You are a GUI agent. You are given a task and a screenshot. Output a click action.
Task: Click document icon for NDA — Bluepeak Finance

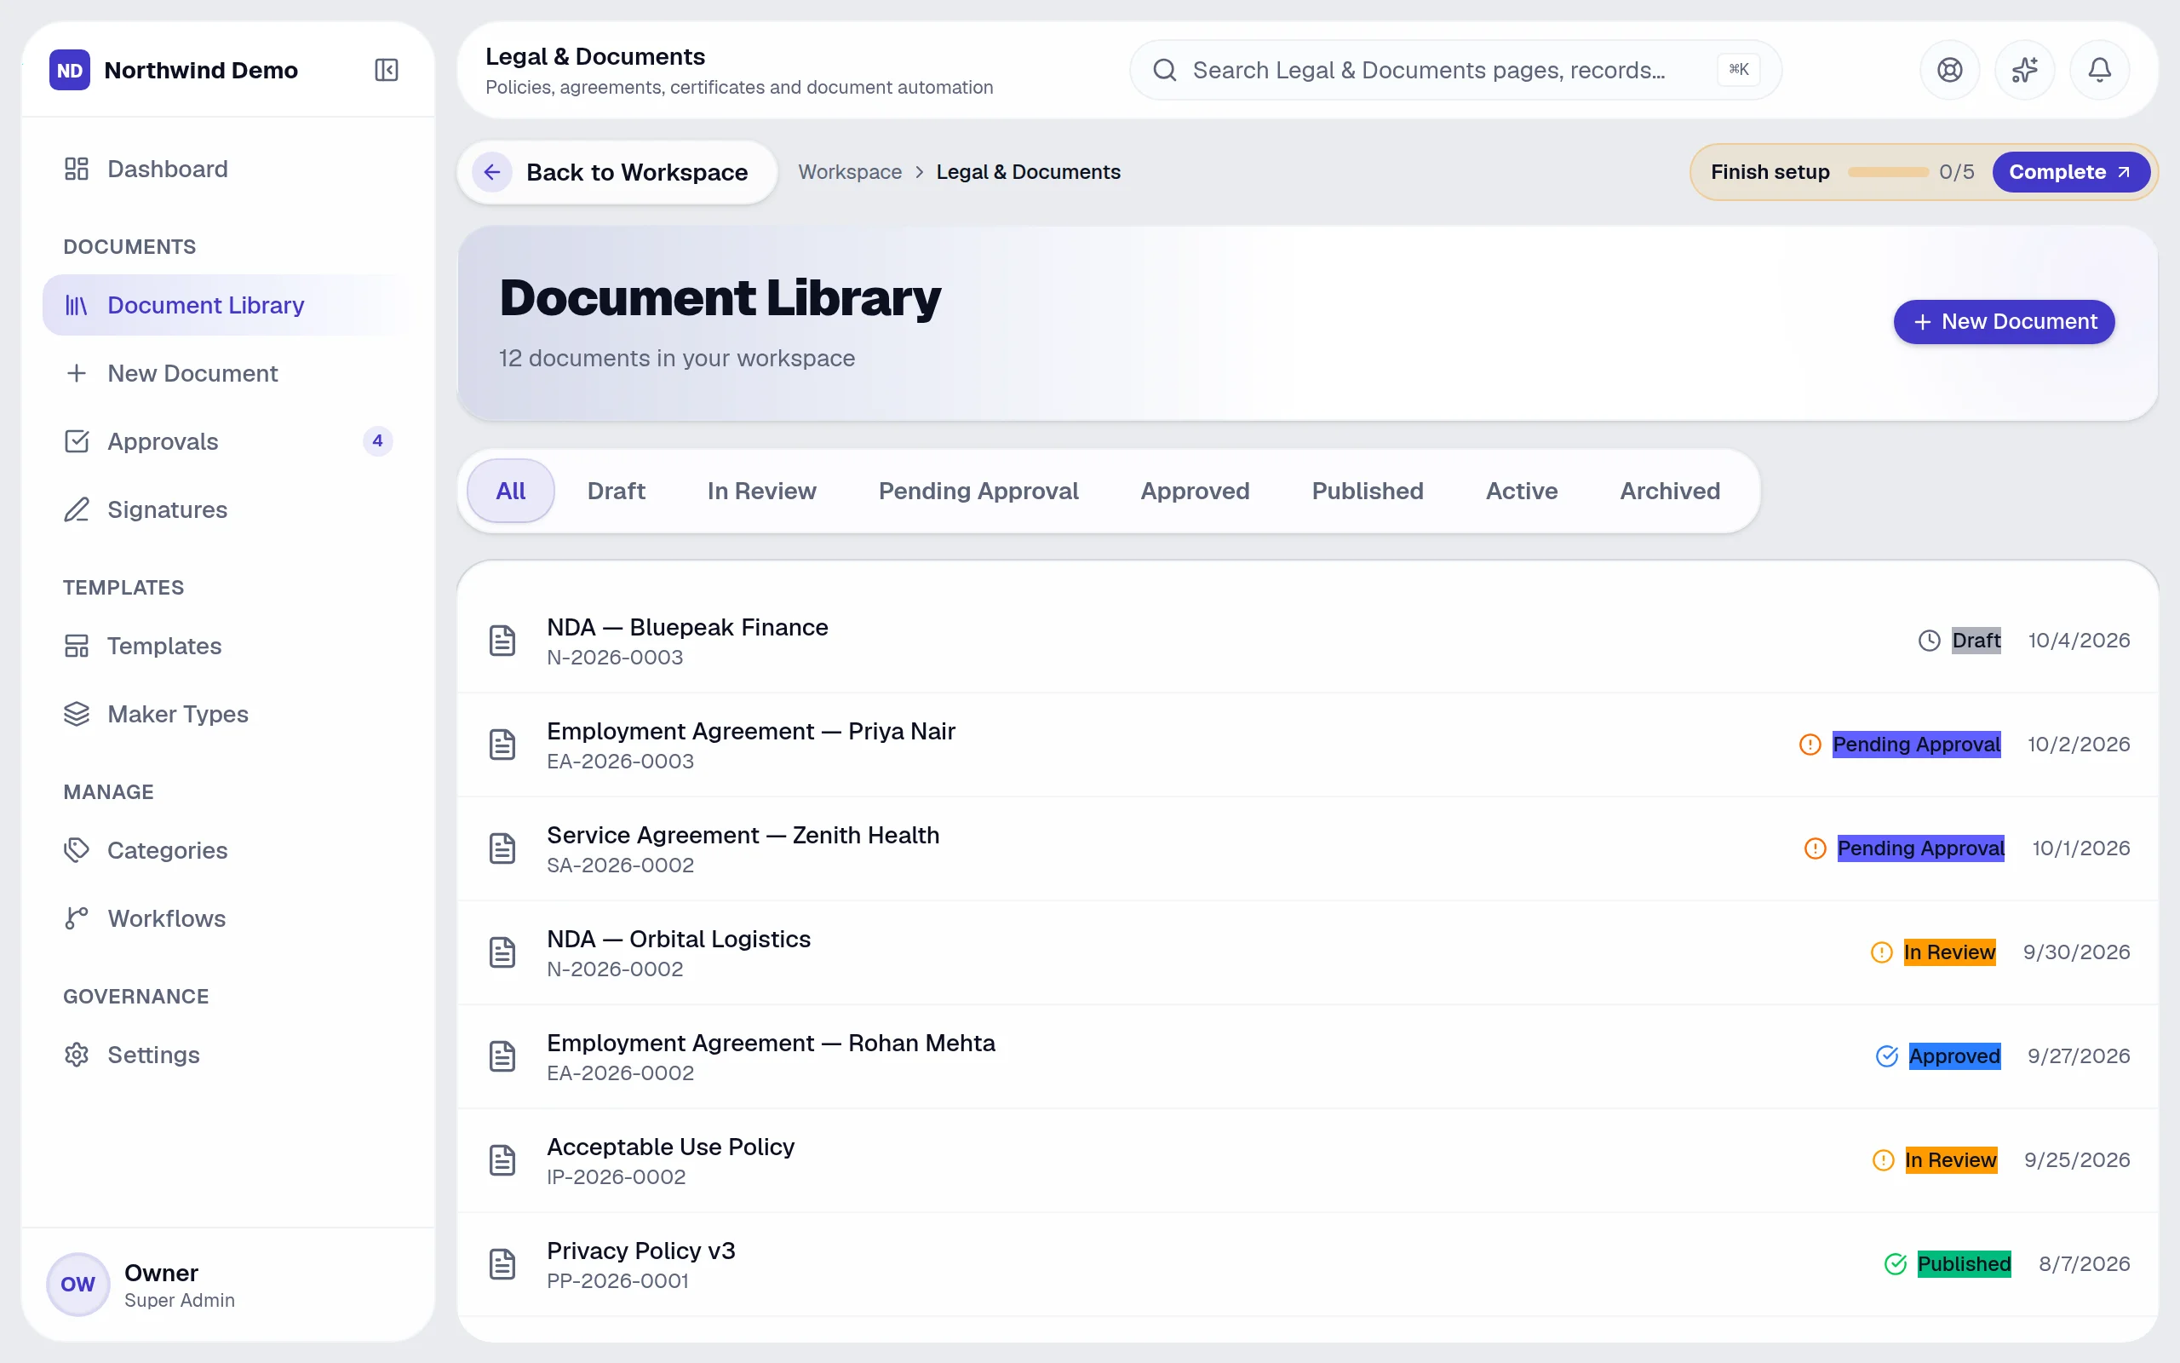(502, 641)
